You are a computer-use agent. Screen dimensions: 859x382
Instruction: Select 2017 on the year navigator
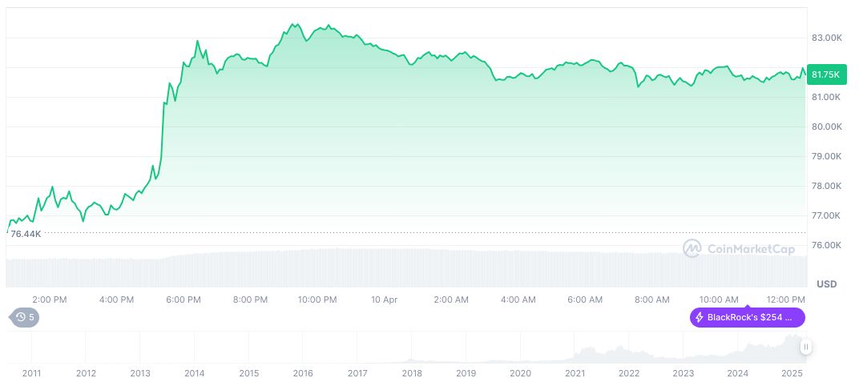[357, 373]
